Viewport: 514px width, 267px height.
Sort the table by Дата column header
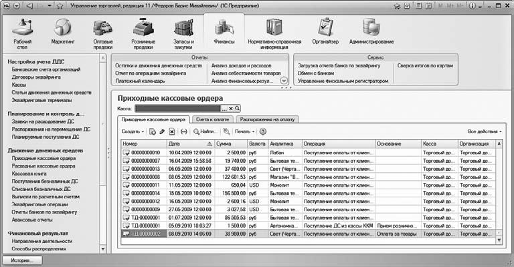coord(187,144)
